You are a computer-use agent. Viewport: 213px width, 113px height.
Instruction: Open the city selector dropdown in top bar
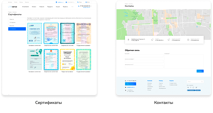[60, 2]
